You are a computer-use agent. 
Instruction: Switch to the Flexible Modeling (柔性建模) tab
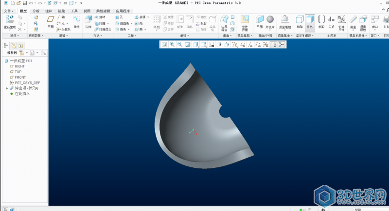103,11
